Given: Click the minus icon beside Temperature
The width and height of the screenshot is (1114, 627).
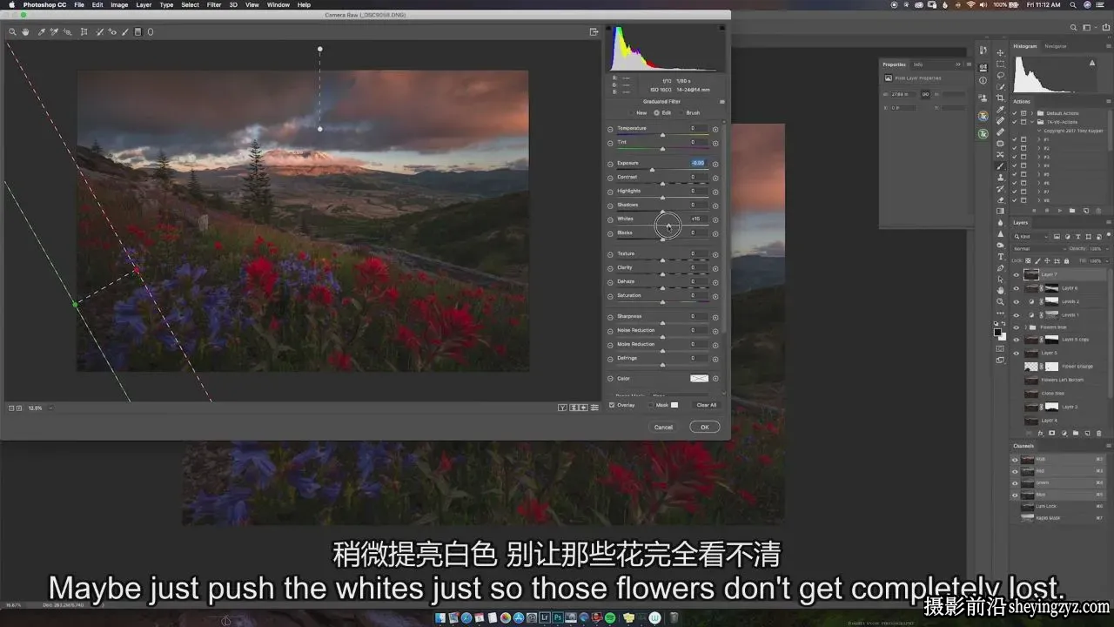Looking at the screenshot, I should point(610,129).
